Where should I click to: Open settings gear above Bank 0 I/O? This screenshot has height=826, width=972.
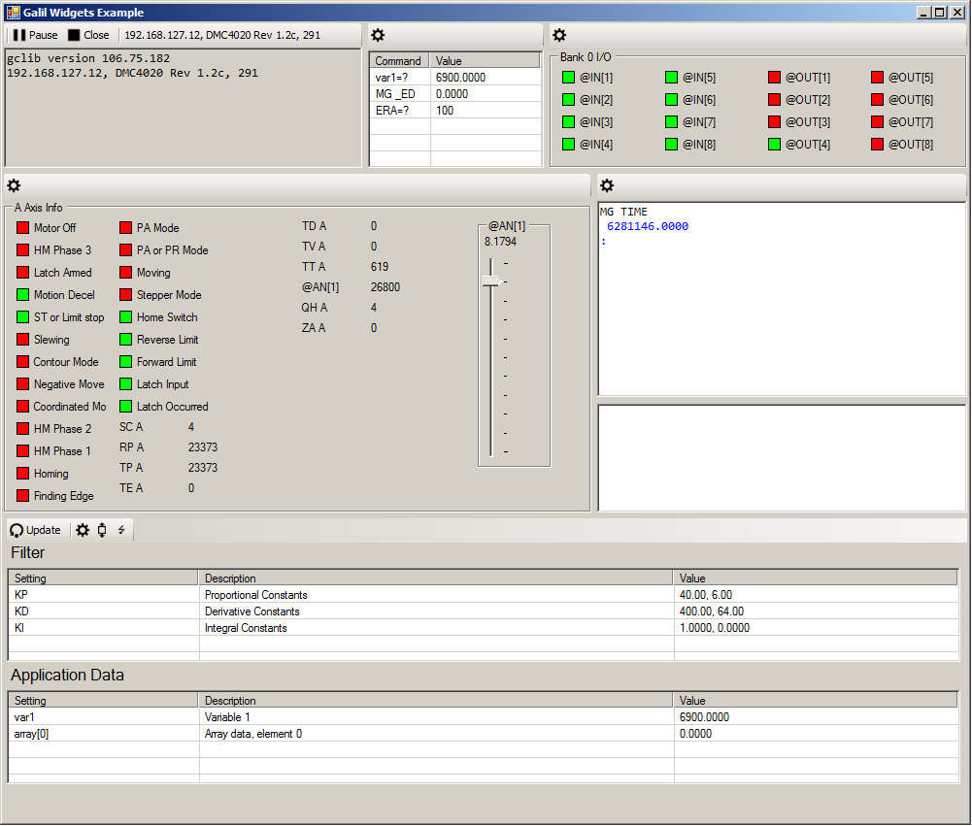tap(559, 35)
